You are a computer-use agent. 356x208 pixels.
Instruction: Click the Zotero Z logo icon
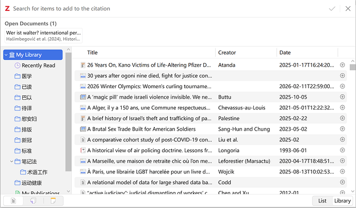[7, 9]
